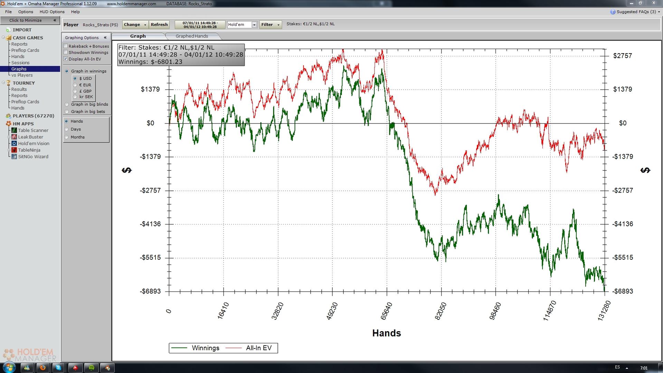Open the Leak Buster app icon
The width and height of the screenshot is (663, 373).
14,137
